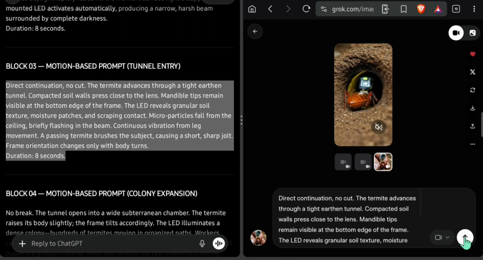Switch to image mode in Grok
This screenshot has width=483, height=260.
click(473, 33)
